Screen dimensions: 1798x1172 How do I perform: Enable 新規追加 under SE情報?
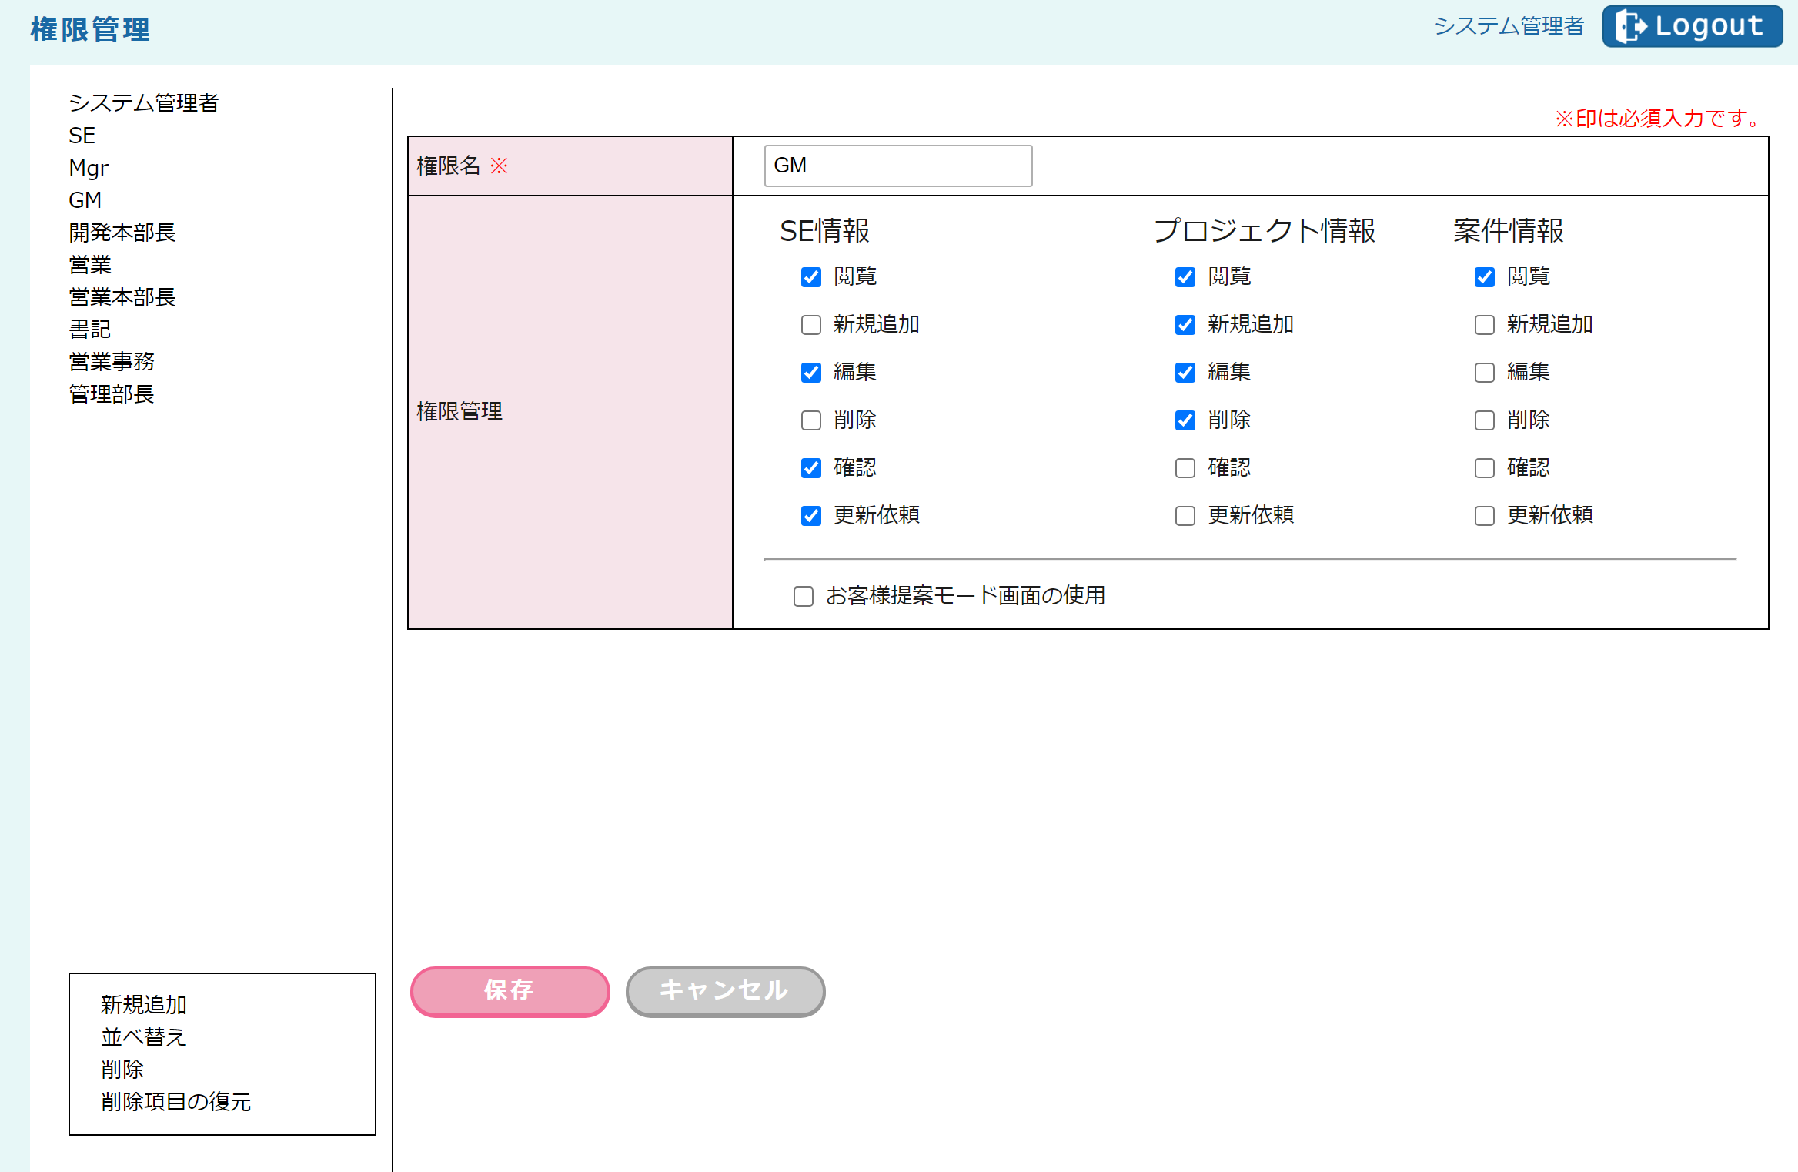point(810,325)
